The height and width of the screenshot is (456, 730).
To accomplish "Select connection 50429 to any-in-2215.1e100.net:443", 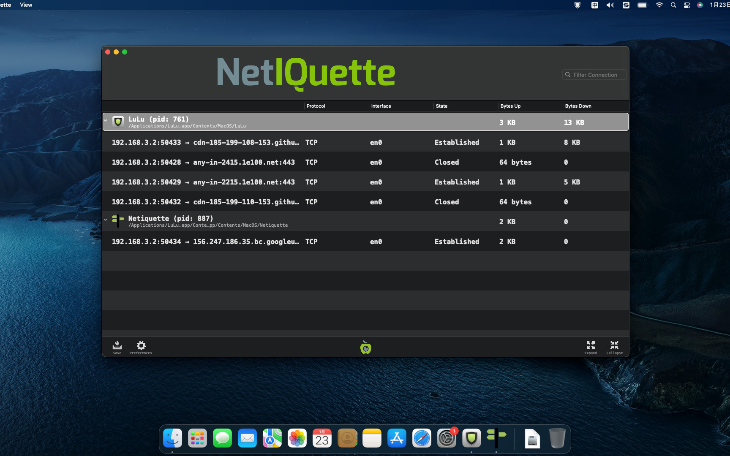I will click(x=365, y=182).
